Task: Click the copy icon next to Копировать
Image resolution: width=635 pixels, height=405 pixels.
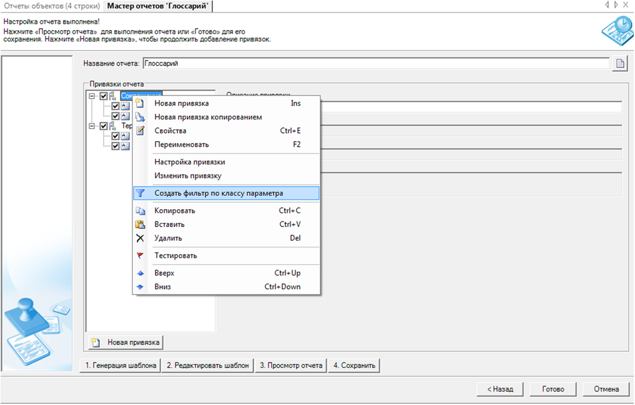Action: click(x=140, y=210)
